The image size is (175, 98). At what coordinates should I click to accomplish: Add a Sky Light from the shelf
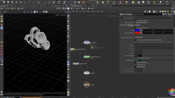[139, 2]
